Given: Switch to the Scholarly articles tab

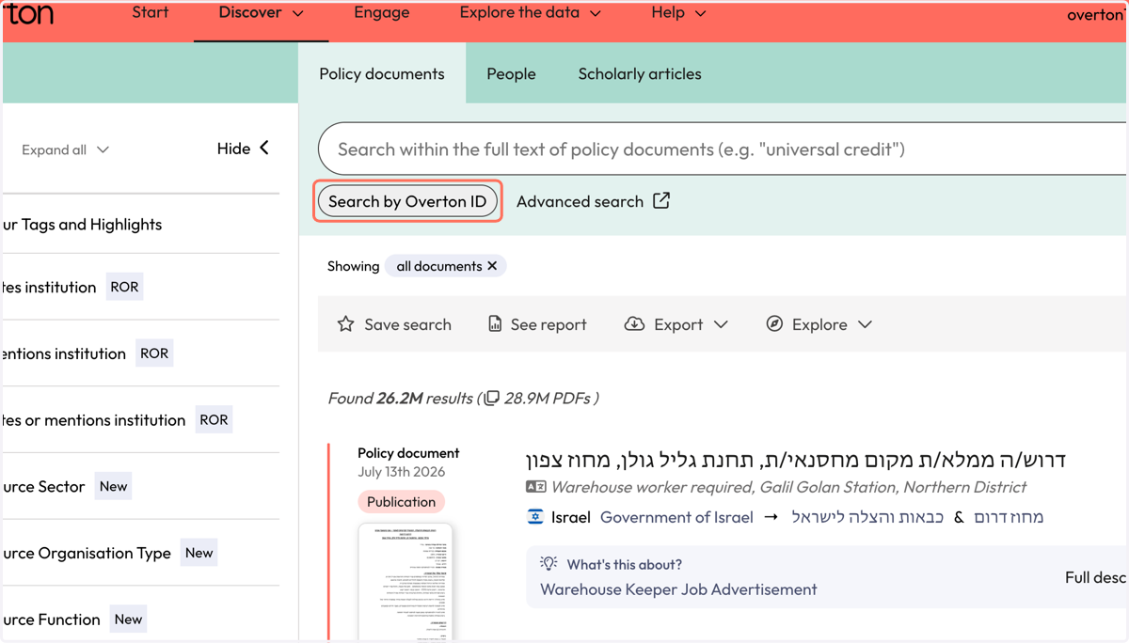Looking at the screenshot, I should pyautogui.click(x=640, y=74).
